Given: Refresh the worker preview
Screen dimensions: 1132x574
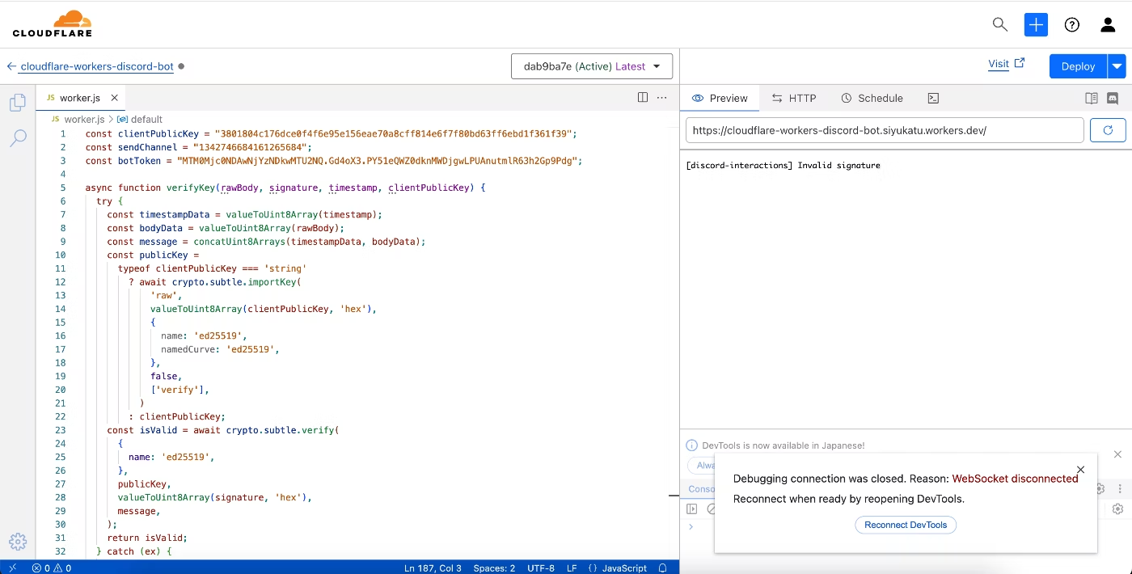Looking at the screenshot, I should (1107, 129).
